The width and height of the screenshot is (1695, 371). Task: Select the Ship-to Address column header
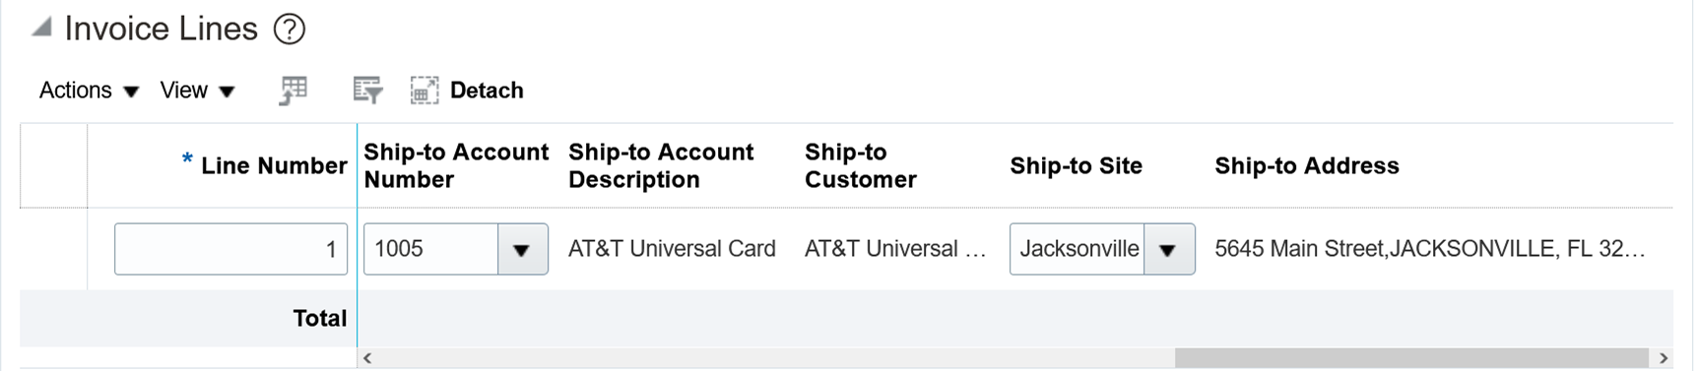[1307, 165]
